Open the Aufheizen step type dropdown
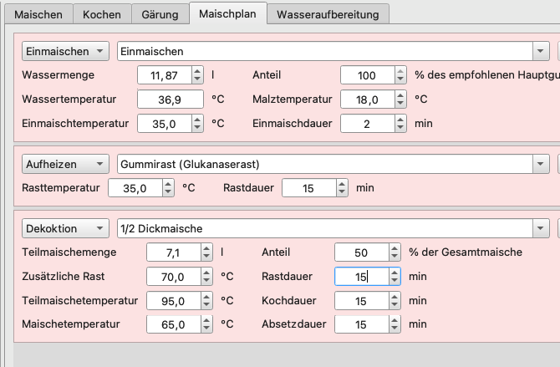The image size is (560, 367). click(x=65, y=163)
